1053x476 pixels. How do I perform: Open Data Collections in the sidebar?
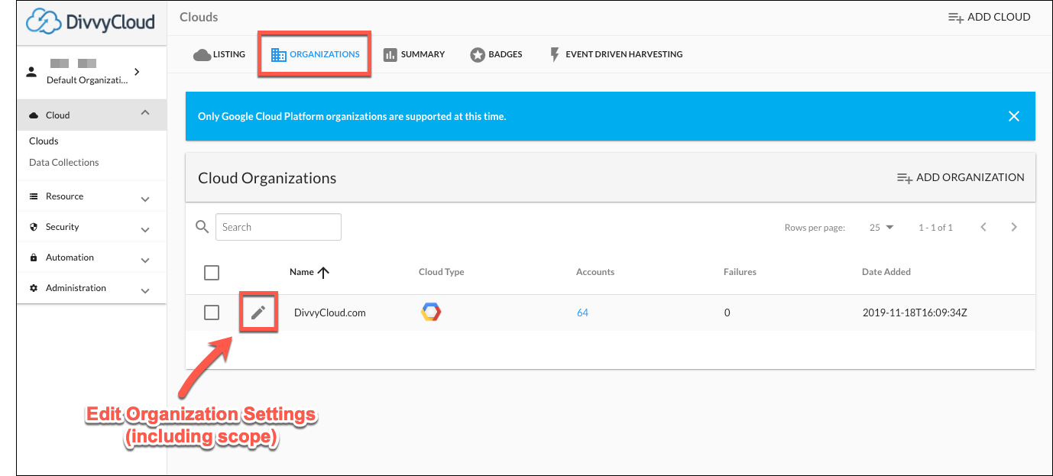63,162
